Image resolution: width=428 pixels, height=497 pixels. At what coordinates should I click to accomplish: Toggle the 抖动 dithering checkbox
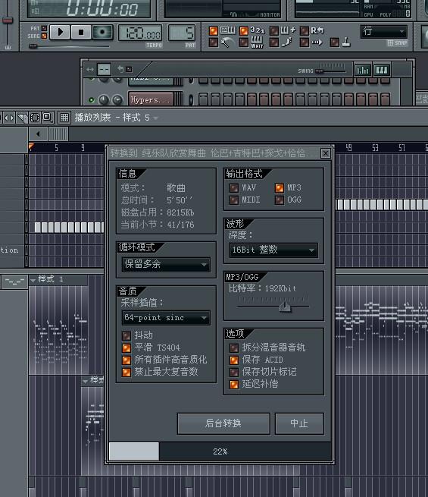click(127, 335)
